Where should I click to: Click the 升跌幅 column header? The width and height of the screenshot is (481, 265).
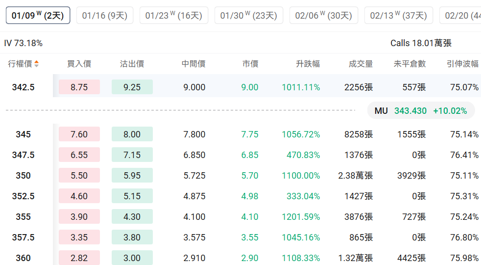pyautogui.click(x=308, y=64)
